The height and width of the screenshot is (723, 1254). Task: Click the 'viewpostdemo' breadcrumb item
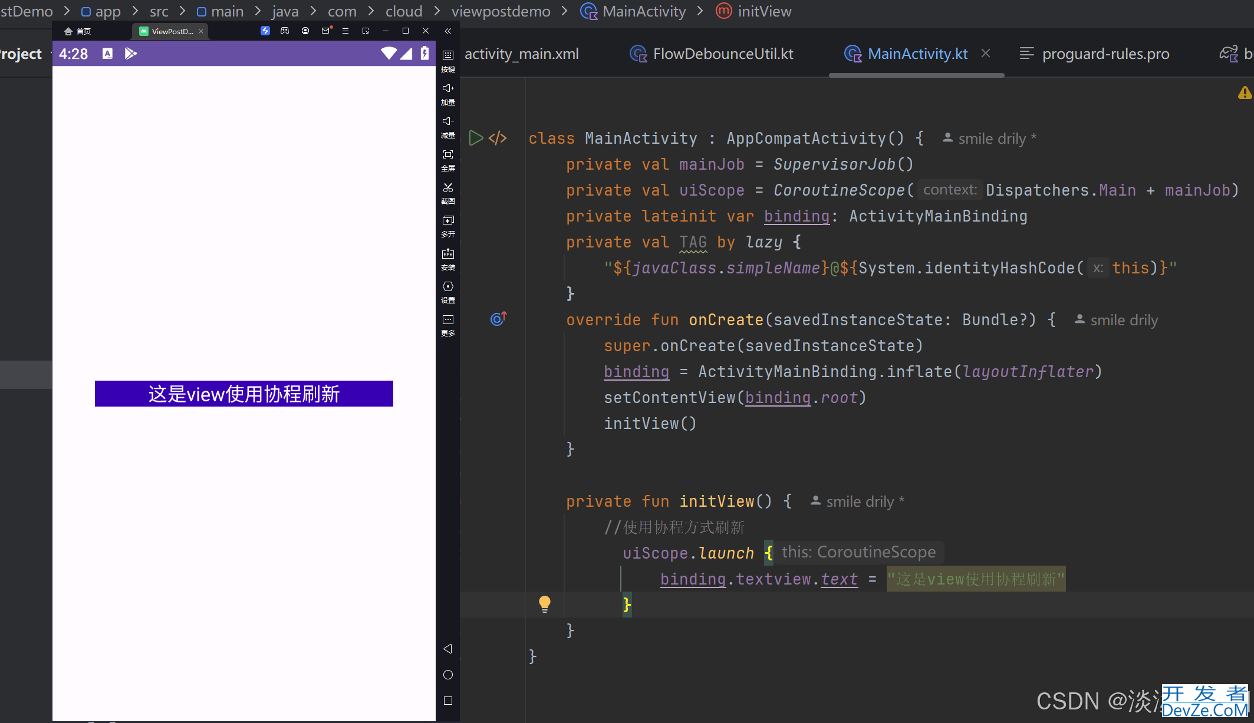point(501,11)
